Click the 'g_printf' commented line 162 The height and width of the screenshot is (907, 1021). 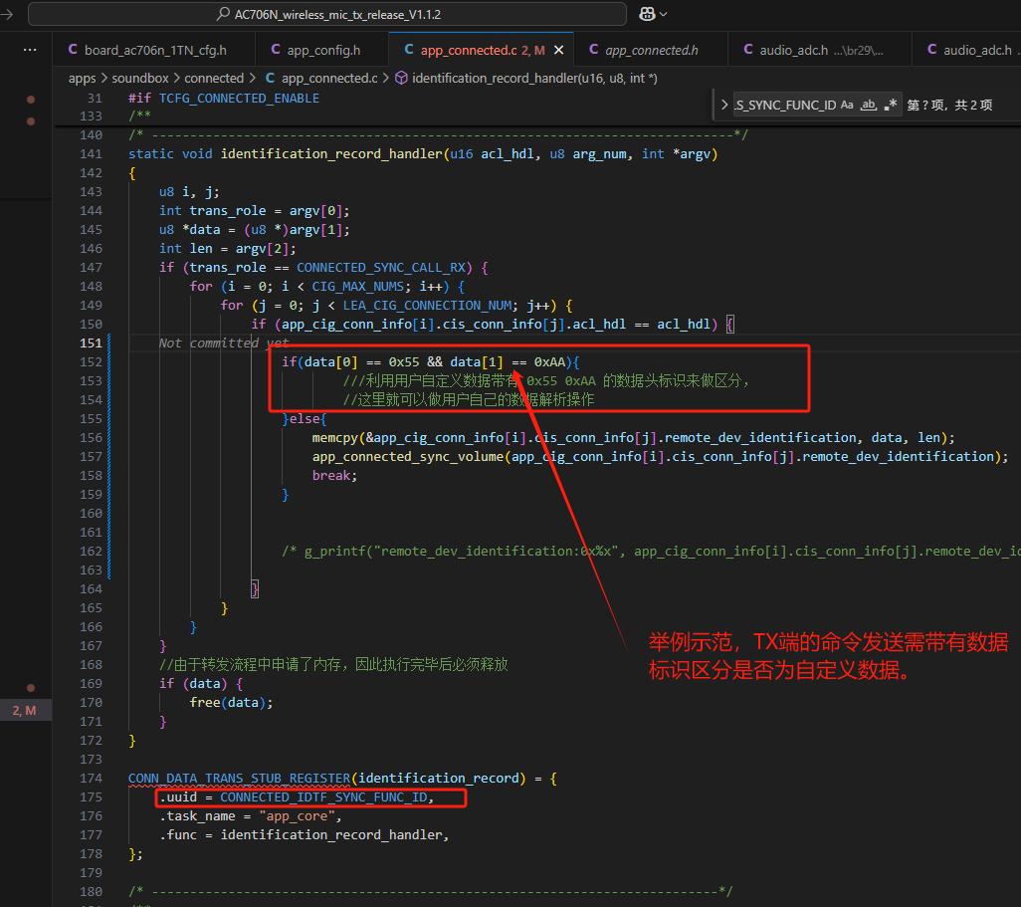pos(651,552)
